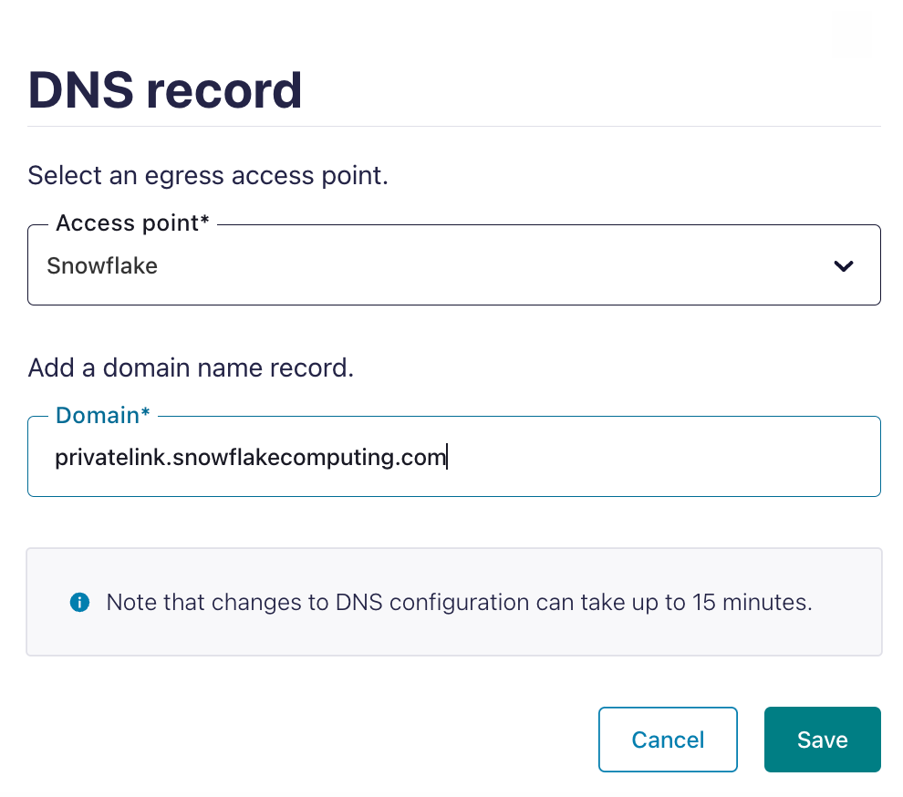Click the egress access point instruction text
Viewport: 903px width, 797px height.
(x=207, y=175)
